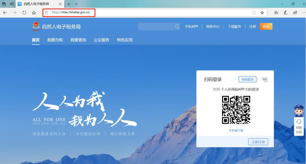
Task: Visit the 帮助中心 help center
Action: click(212, 26)
